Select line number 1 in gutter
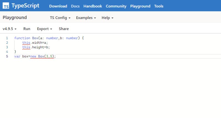The width and height of the screenshot is (221, 118). (7, 38)
